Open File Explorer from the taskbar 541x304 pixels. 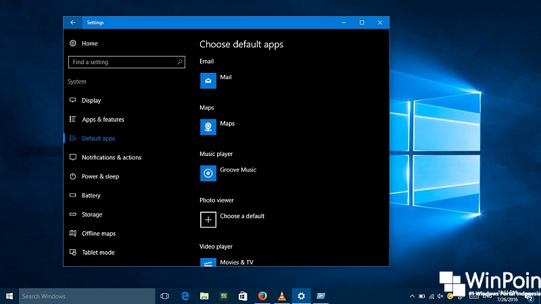point(204,296)
